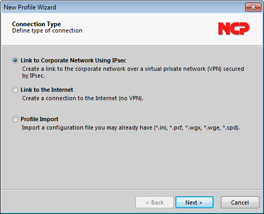
Task: Click the 'Connection Type' heading
Action: (36, 24)
